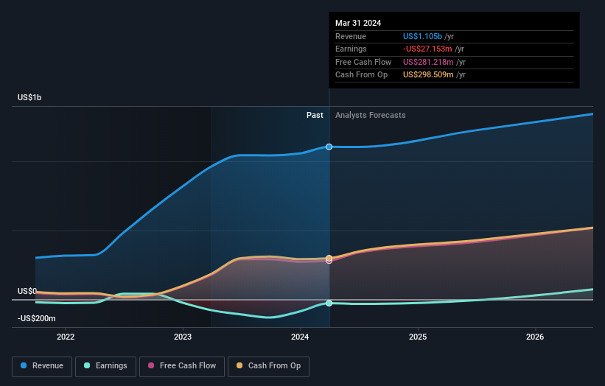Click the Analysts Forecasts label
The height and width of the screenshot is (386, 605).
click(371, 115)
